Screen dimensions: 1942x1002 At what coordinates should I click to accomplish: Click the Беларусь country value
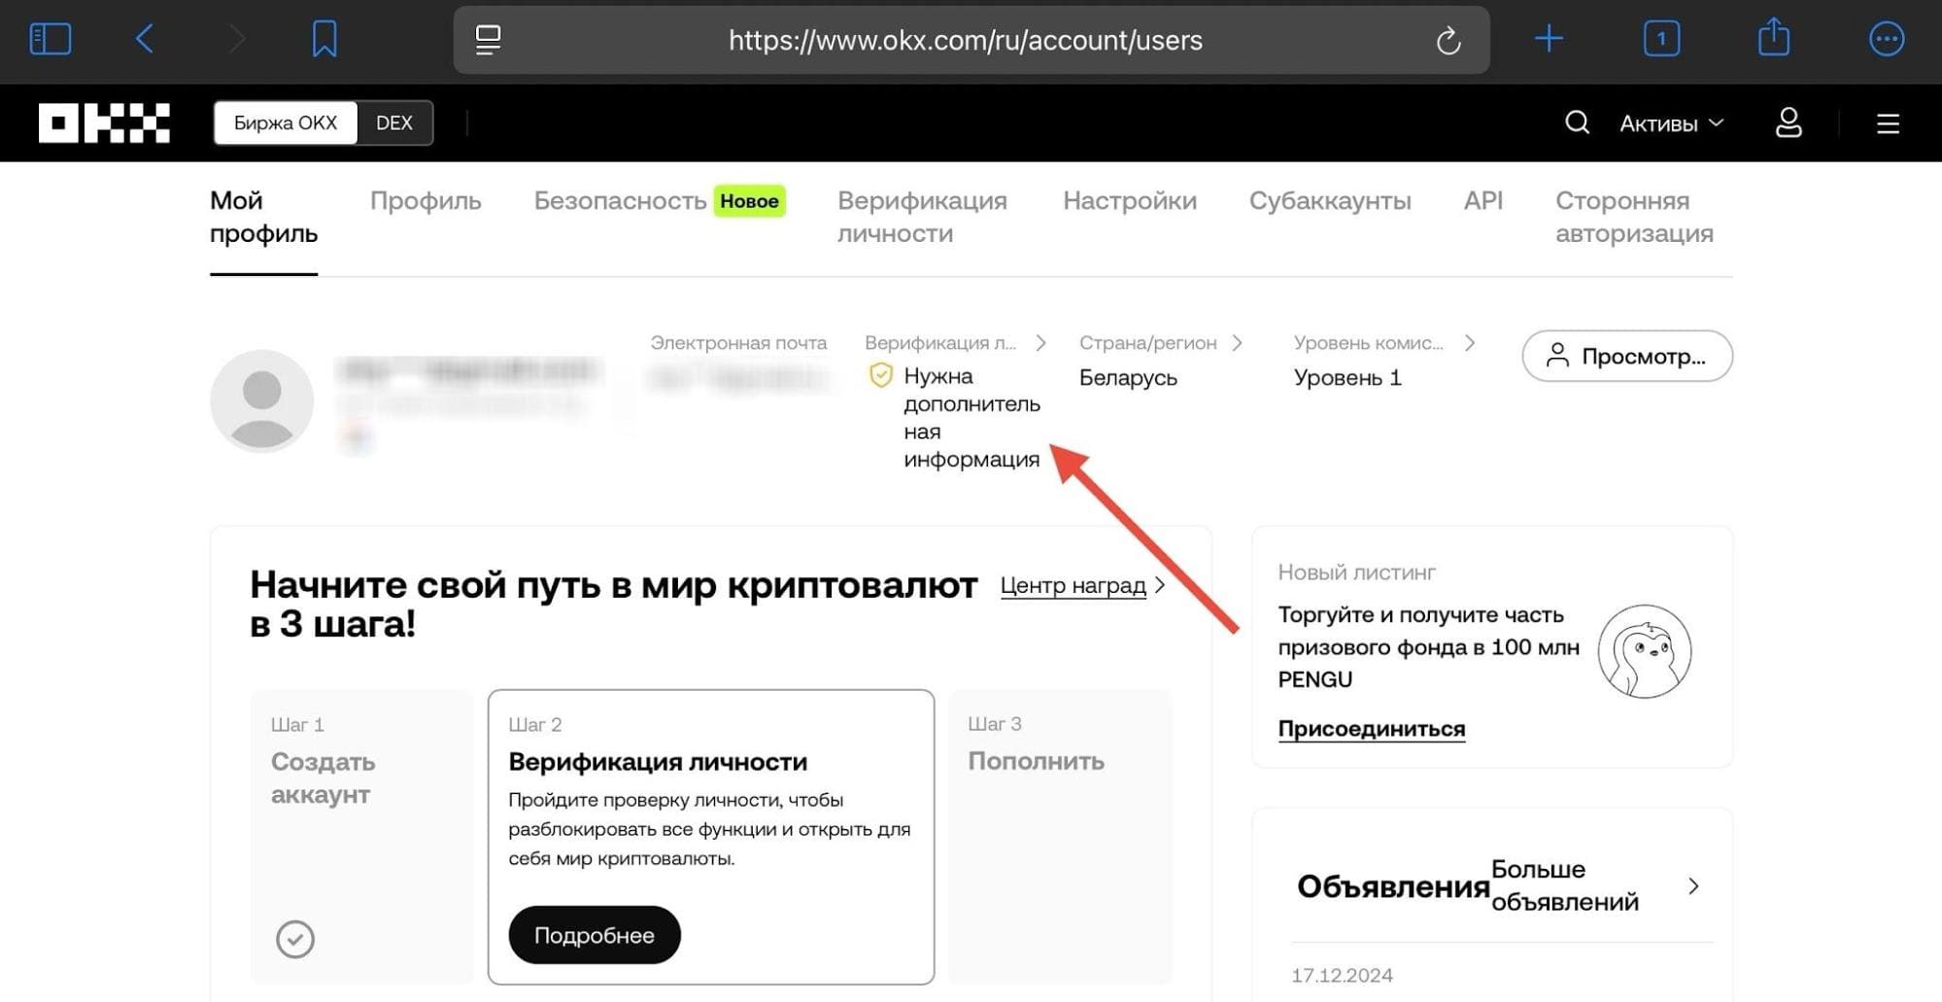tap(1128, 377)
